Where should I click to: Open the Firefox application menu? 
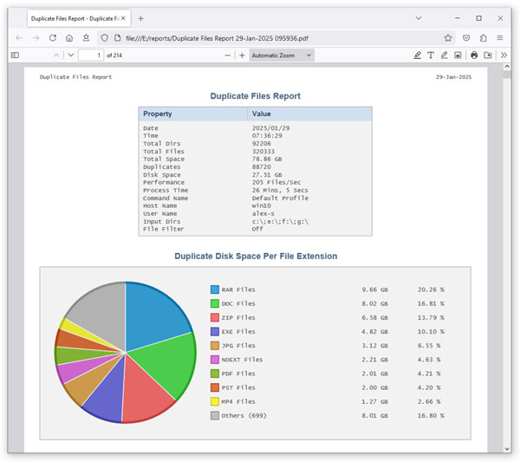point(500,38)
